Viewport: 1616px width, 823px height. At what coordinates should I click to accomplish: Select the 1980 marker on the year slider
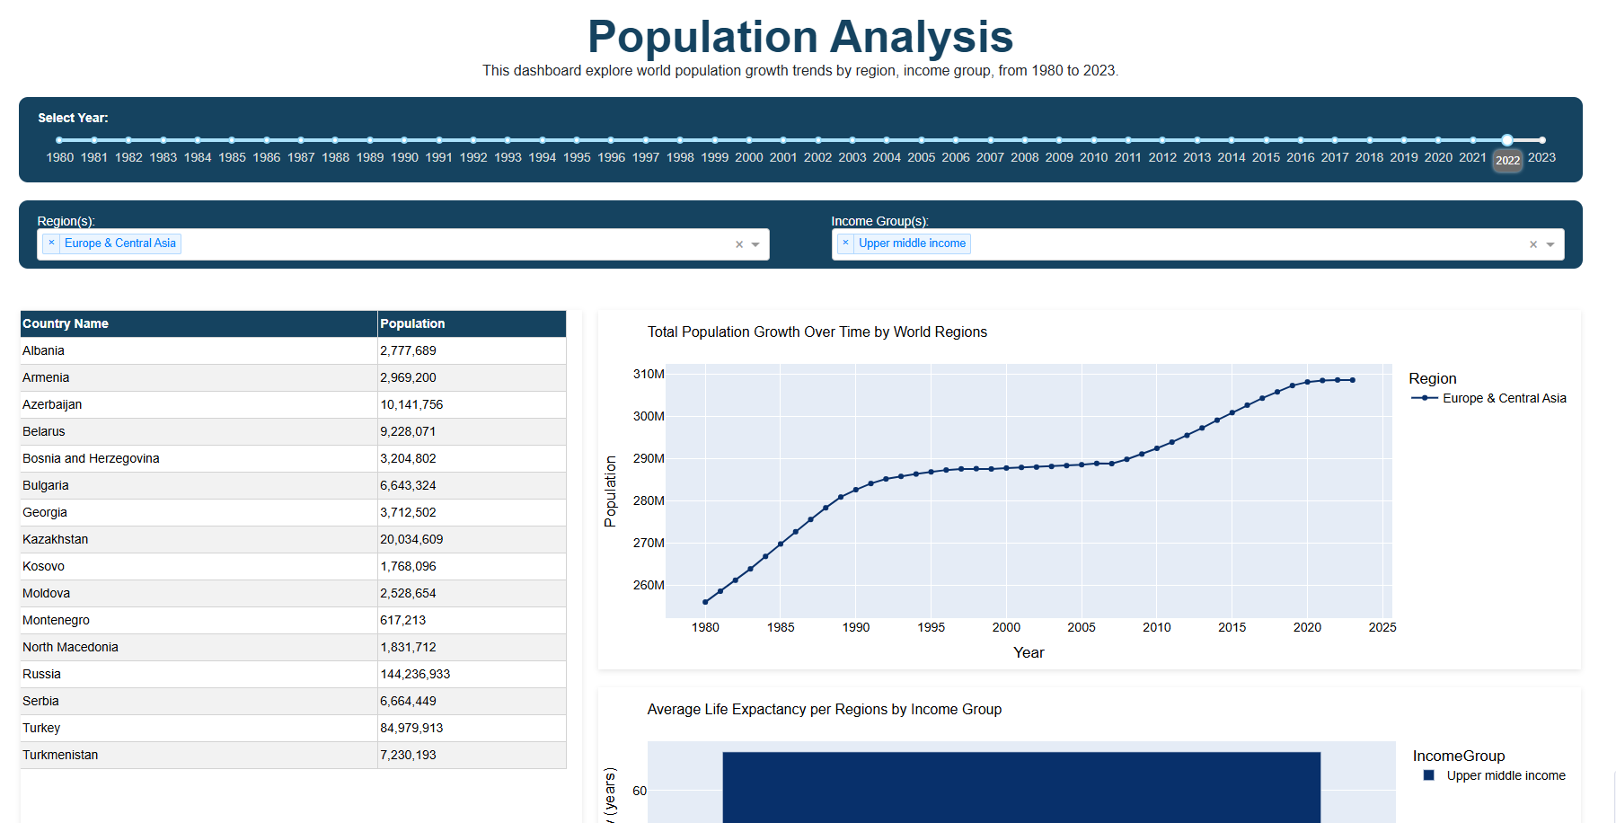59,140
